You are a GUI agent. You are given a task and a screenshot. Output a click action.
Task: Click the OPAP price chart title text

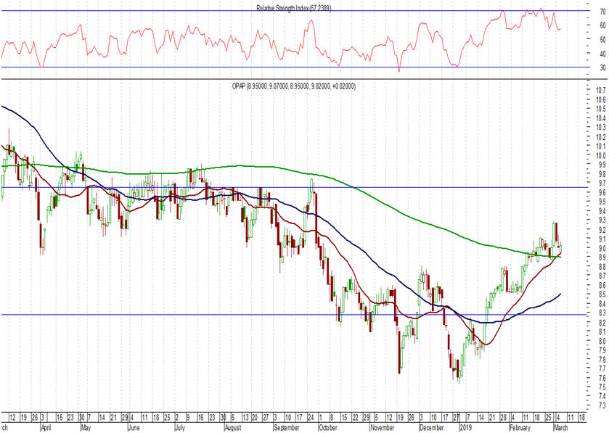coord(293,86)
